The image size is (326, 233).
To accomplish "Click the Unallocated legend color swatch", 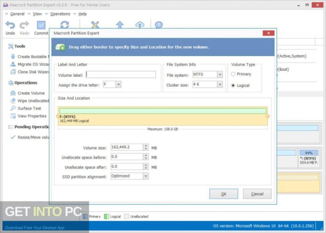I will tap(127, 217).
